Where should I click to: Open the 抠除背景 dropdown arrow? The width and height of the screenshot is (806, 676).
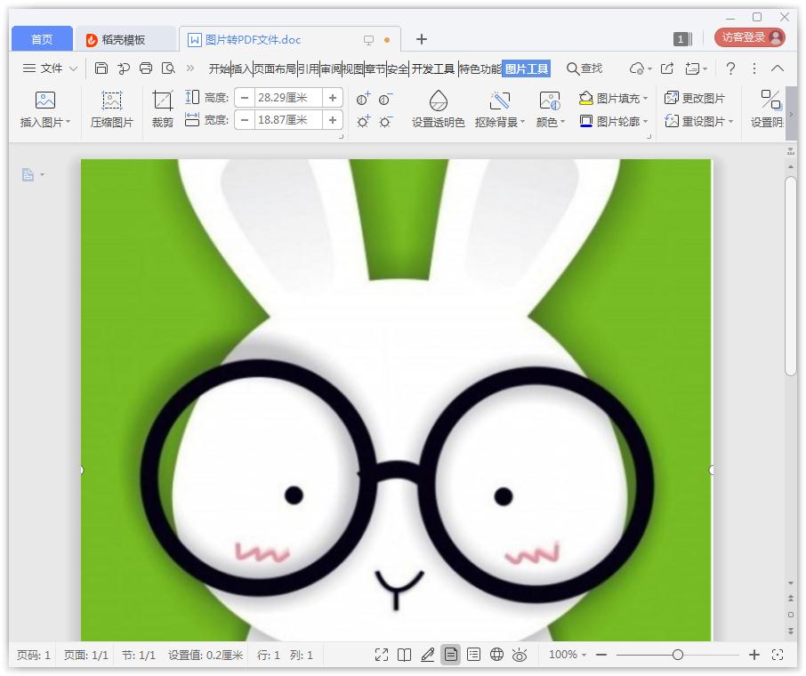coord(520,123)
